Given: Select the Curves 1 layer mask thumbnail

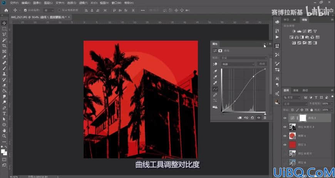Looking at the screenshot, I should (x=303, y=118).
